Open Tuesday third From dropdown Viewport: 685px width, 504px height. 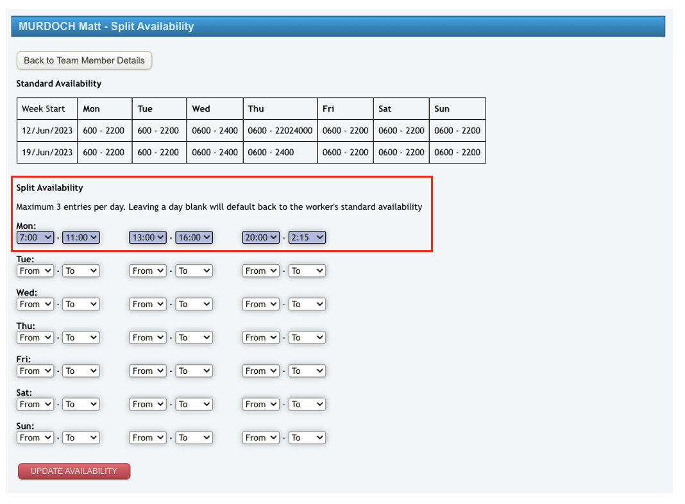261,271
